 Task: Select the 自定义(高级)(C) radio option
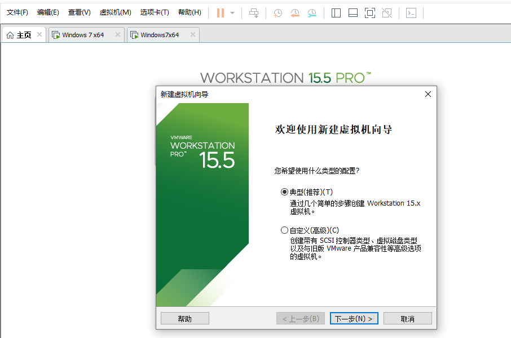pyautogui.click(x=284, y=230)
